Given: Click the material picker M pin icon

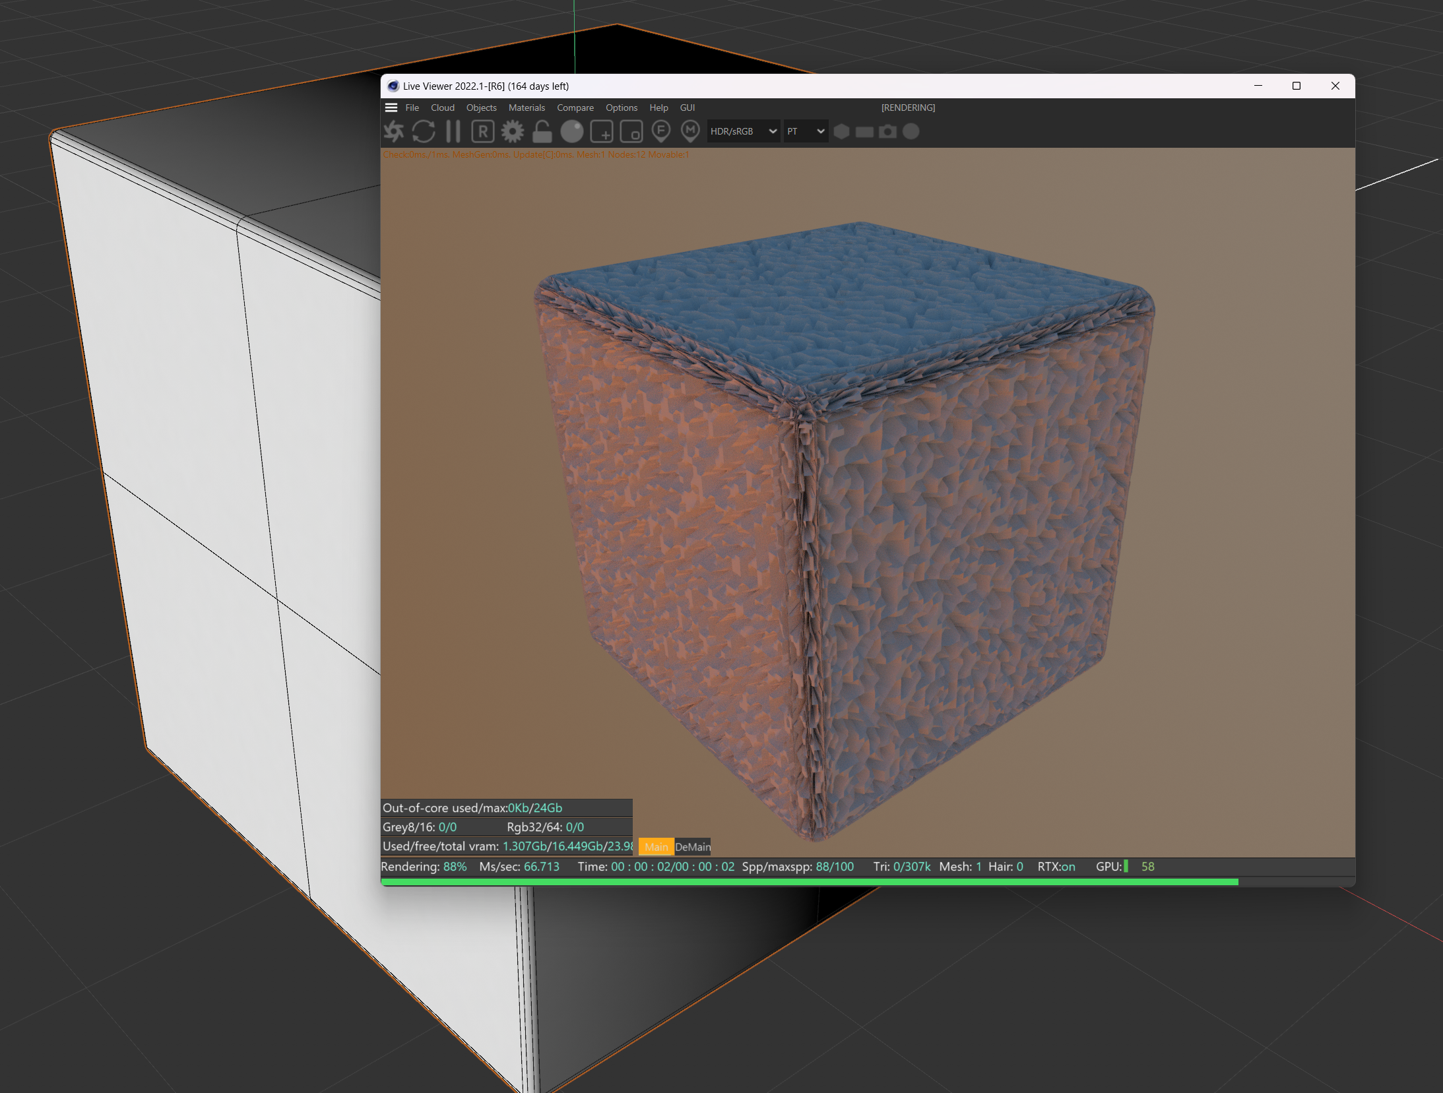Looking at the screenshot, I should 690,131.
